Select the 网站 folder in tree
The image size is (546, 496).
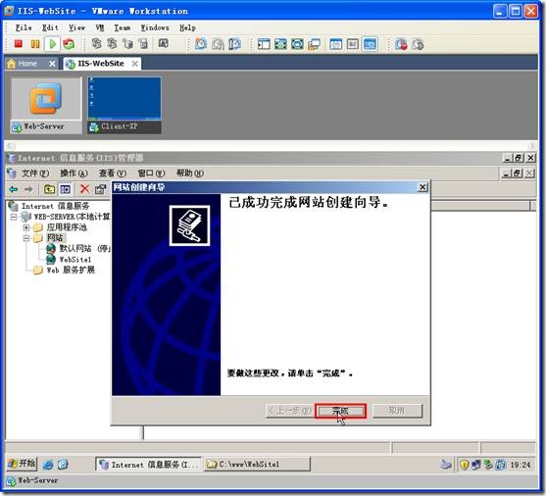point(55,238)
